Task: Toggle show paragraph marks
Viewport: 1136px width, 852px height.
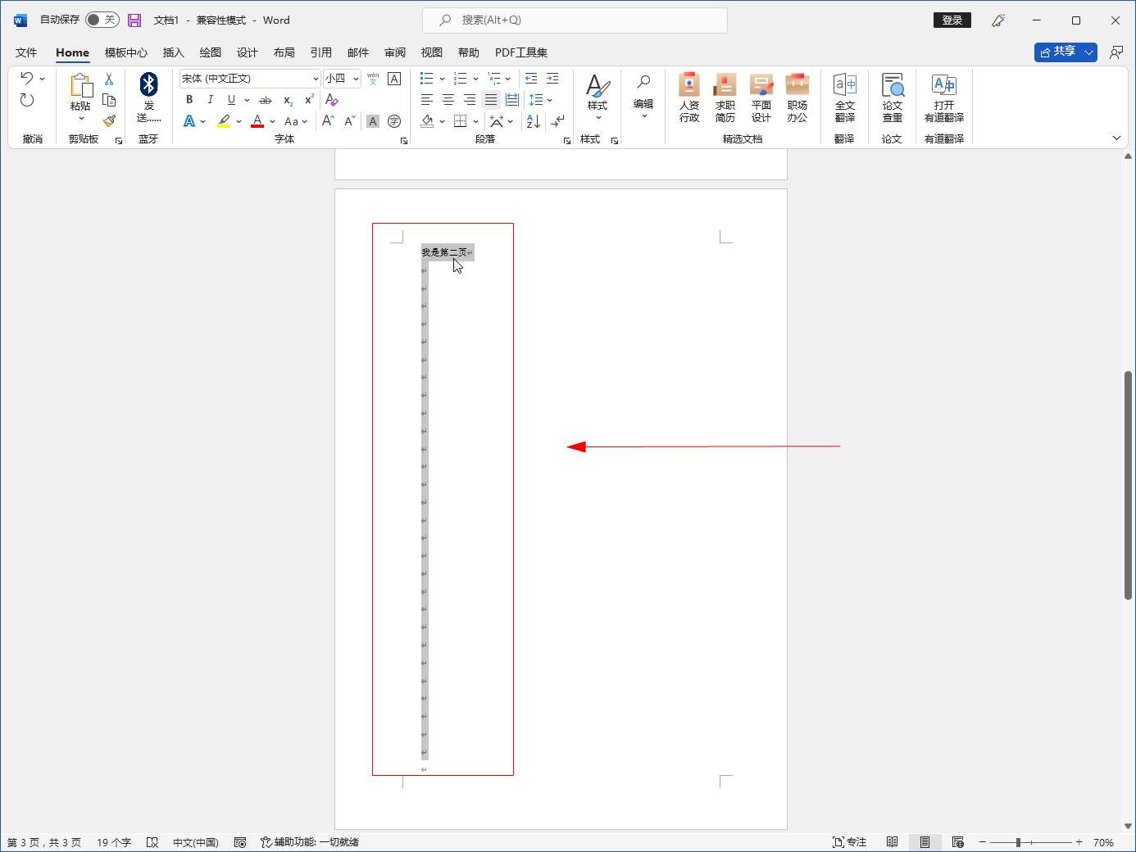Action: pos(557,121)
